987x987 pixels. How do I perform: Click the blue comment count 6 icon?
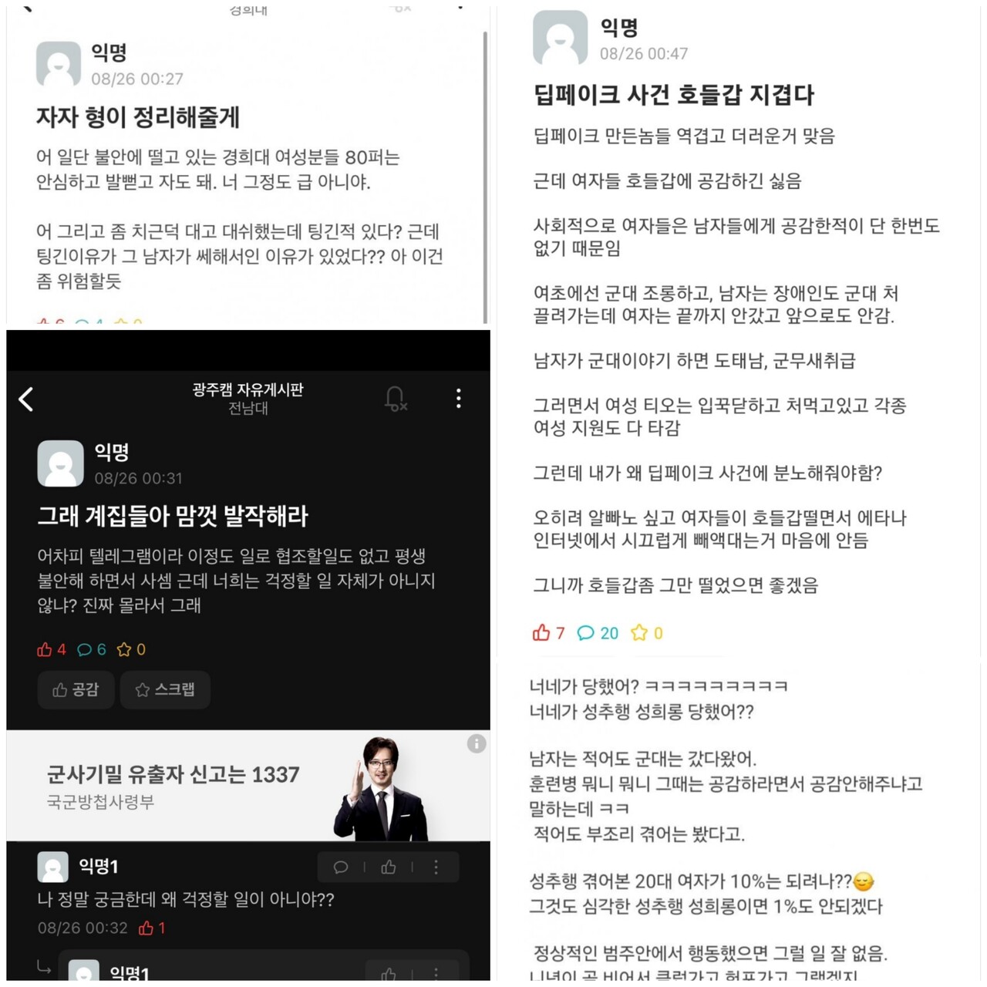(x=92, y=649)
